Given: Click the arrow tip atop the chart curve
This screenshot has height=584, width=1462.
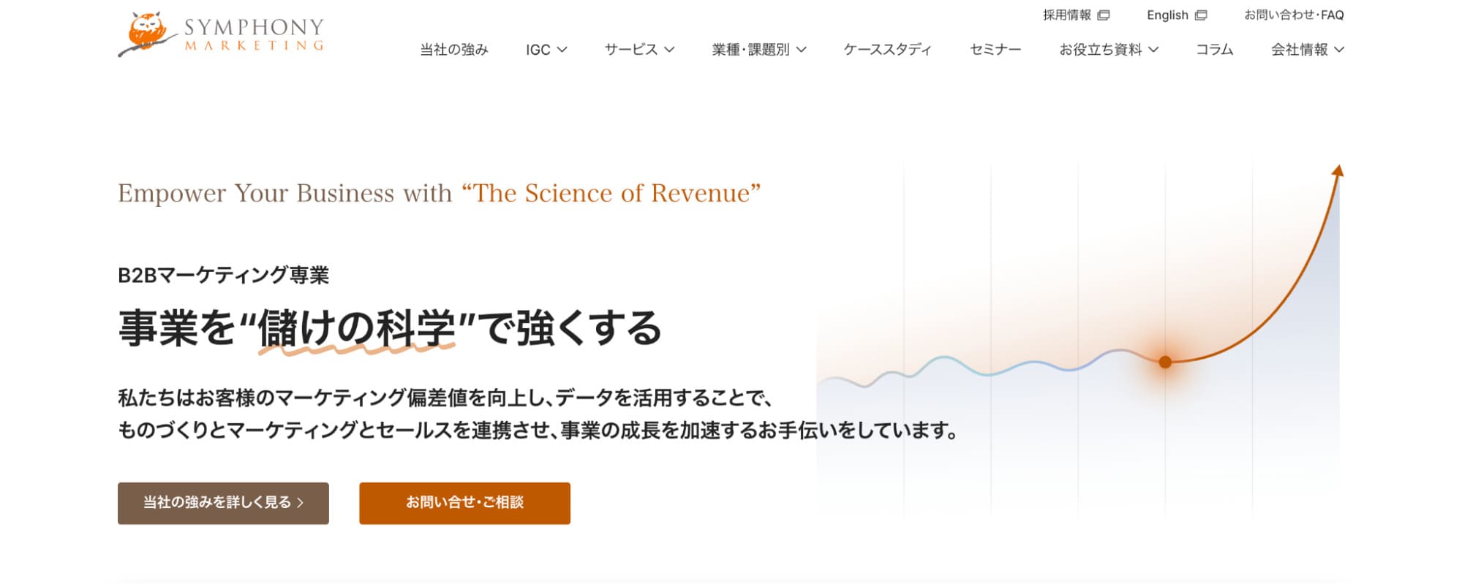Looking at the screenshot, I should 1338,171.
